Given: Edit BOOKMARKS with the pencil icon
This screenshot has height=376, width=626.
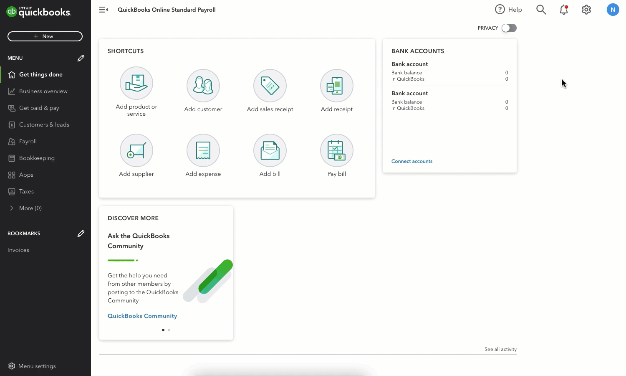Looking at the screenshot, I should [81, 234].
